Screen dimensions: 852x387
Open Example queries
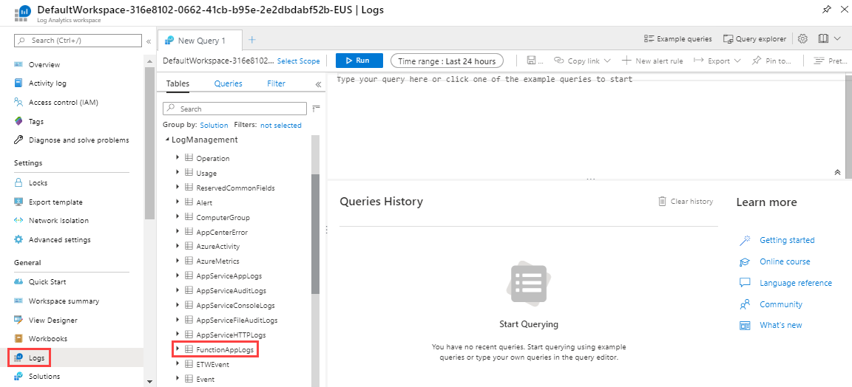[677, 38]
